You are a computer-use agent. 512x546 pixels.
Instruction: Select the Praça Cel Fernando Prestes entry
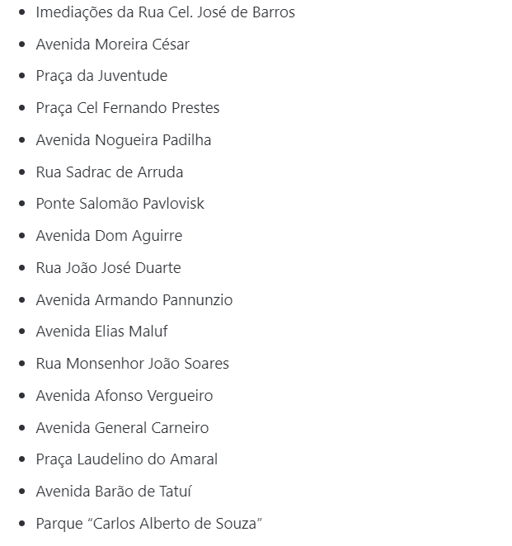[x=127, y=108]
